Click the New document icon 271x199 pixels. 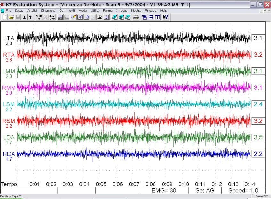4,17
